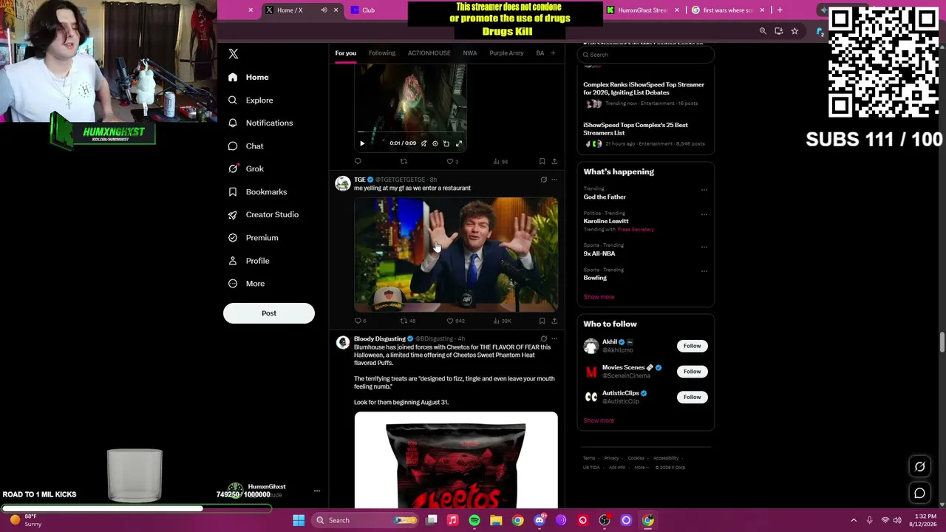Viewport: 946px width, 532px height.
Task: Open Premium from the sidebar
Action: coord(253,237)
